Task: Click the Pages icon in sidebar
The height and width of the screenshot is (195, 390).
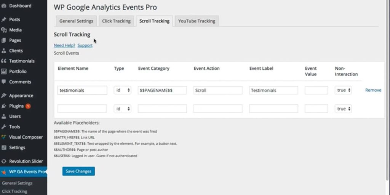Action: pos(4,40)
